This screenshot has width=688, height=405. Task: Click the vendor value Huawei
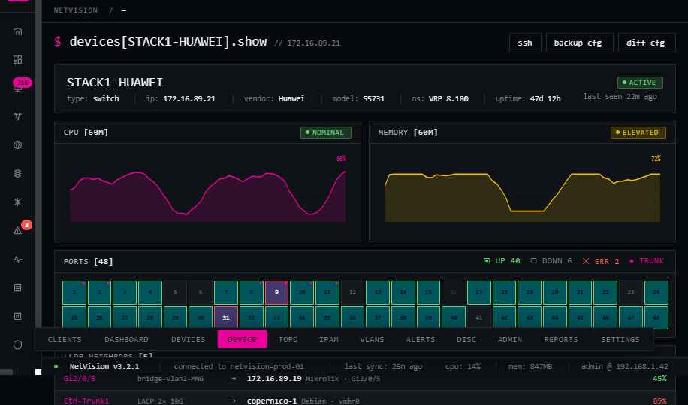point(291,98)
